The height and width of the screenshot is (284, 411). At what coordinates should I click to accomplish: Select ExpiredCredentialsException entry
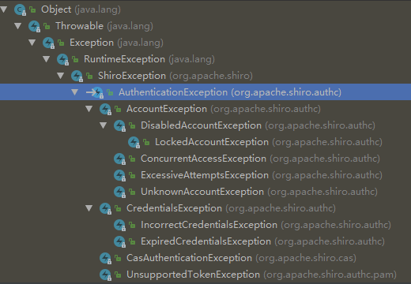tap(262, 241)
